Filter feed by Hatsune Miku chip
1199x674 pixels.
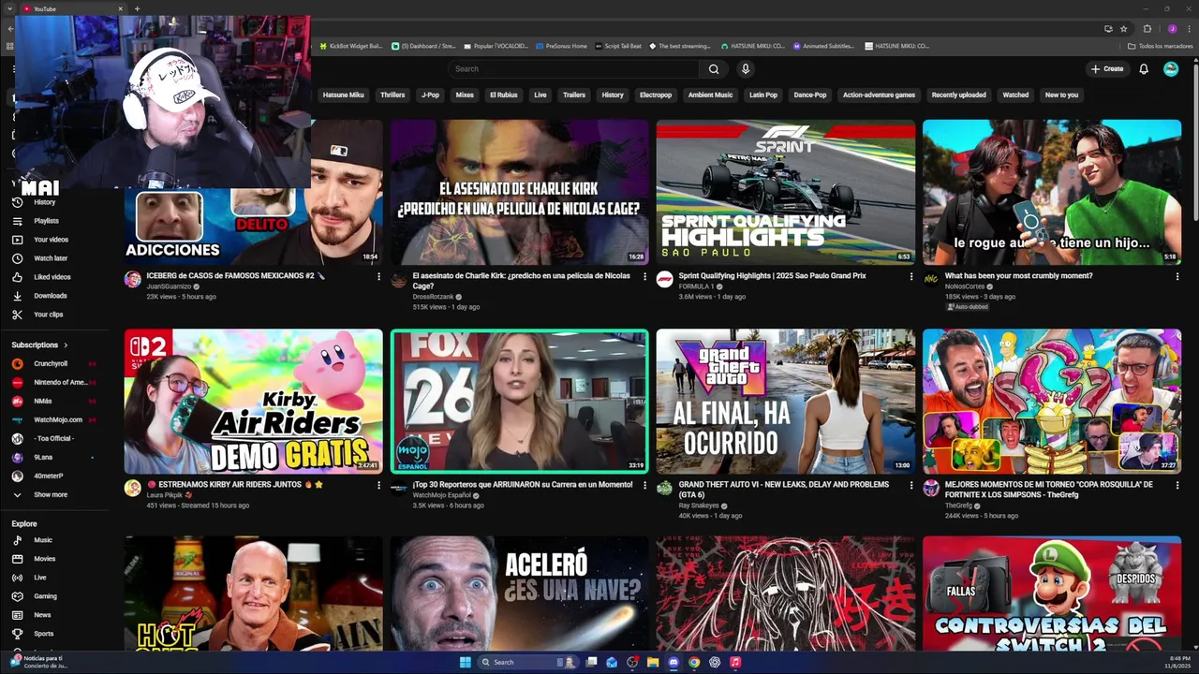(343, 95)
